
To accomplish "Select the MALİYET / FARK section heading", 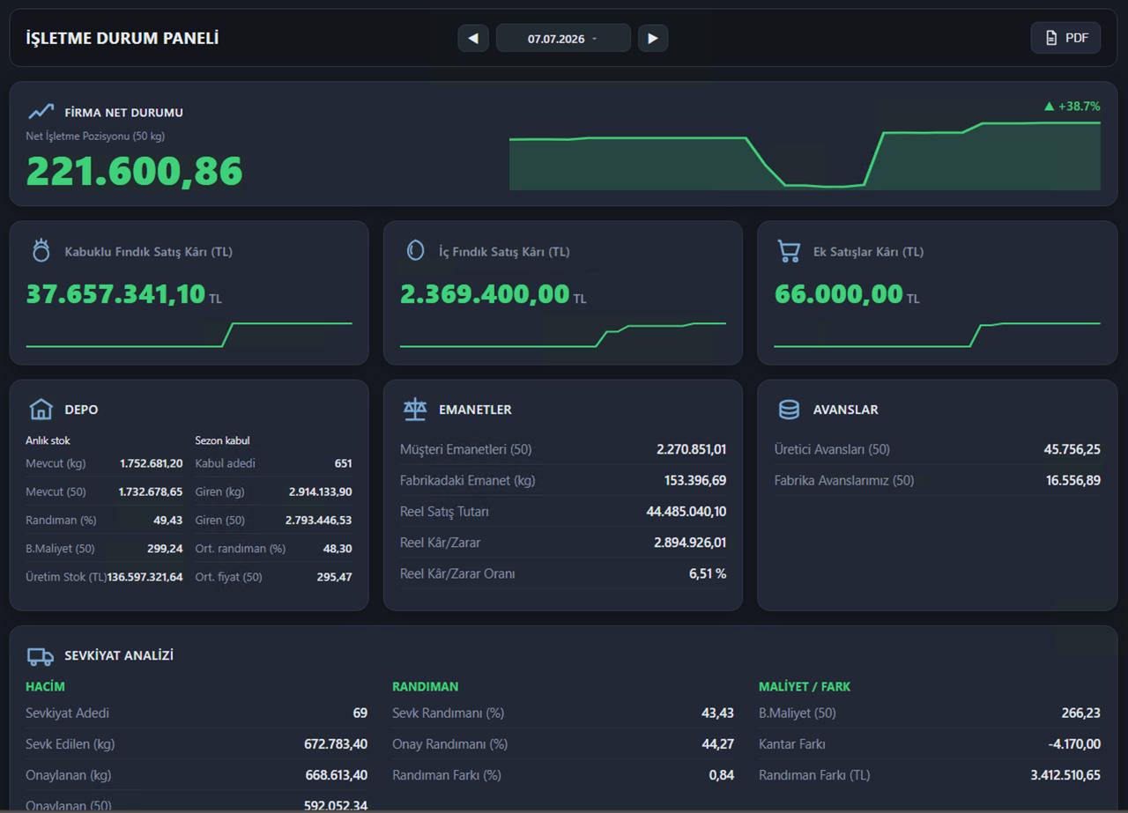I will 805,686.
